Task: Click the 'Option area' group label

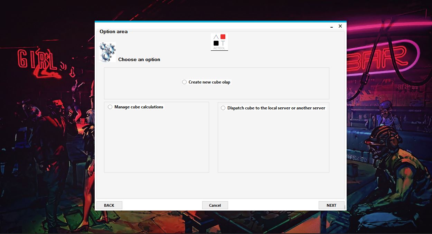Action: point(114,31)
